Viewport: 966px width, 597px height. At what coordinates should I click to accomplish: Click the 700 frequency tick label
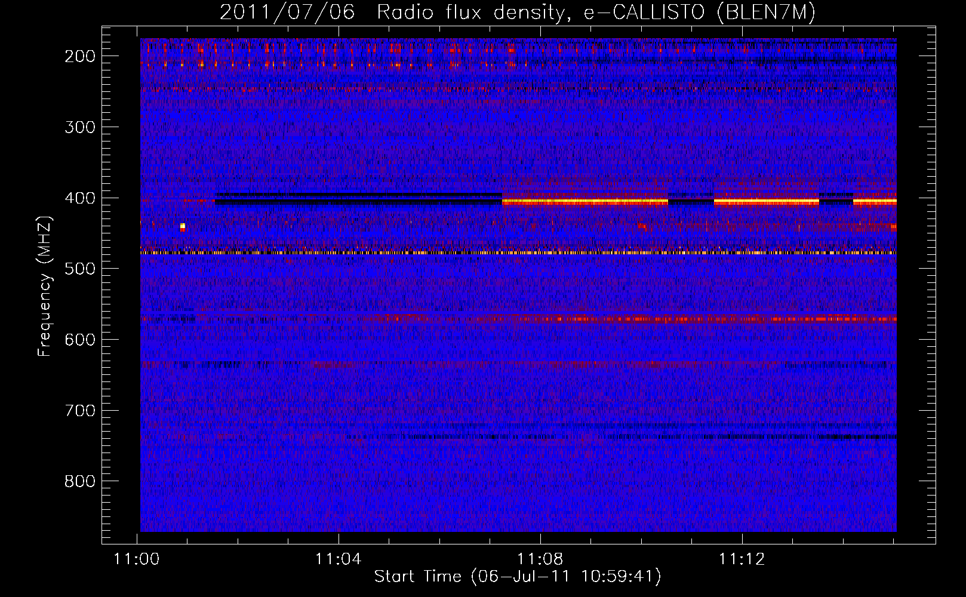[x=80, y=411]
